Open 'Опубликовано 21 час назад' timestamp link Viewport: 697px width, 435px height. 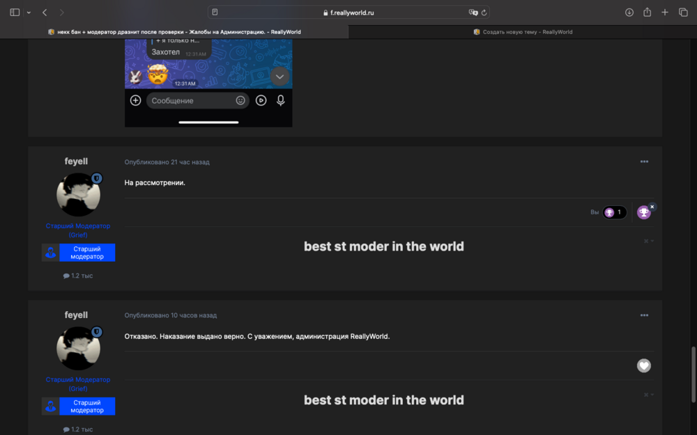[x=167, y=162]
